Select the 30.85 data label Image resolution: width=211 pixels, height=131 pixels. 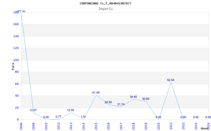(x=146, y=99)
